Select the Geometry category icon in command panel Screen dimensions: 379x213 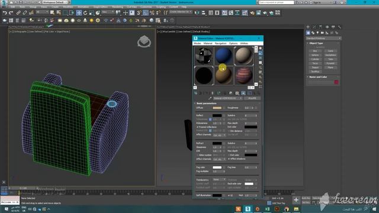point(308,33)
